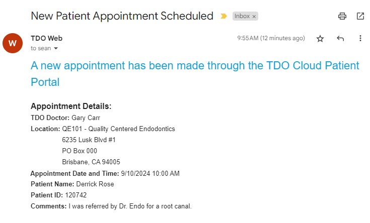Click the Inbox label tag
This screenshot has width=370, height=223.
[x=242, y=16]
